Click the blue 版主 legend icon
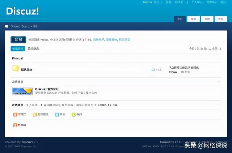 coord(57,114)
